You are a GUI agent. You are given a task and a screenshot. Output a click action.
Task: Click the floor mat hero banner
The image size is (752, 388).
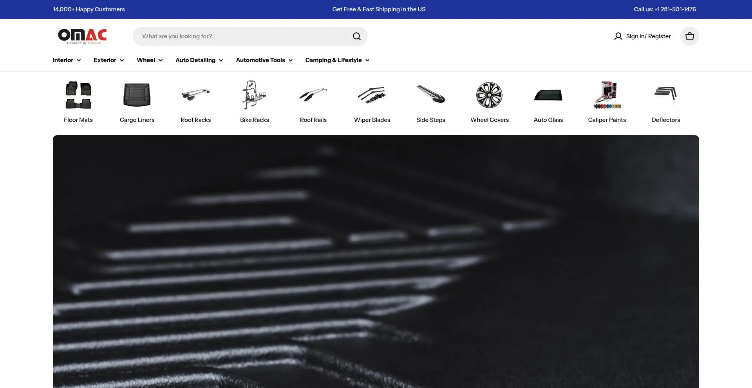[x=376, y=262]
